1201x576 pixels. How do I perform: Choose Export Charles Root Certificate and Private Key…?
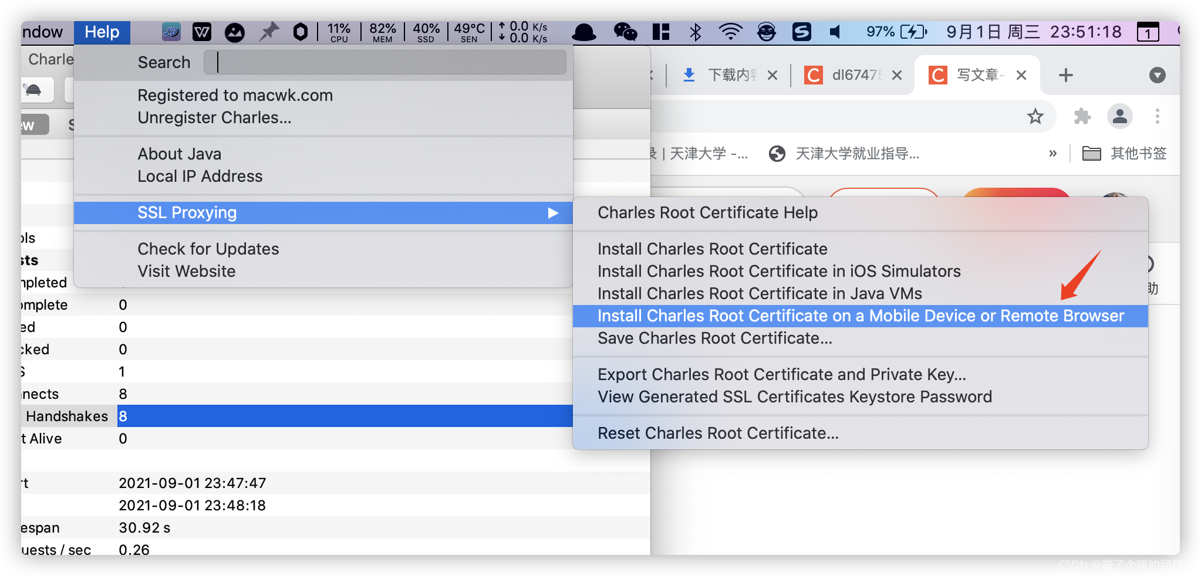click(x=781, y=374)
